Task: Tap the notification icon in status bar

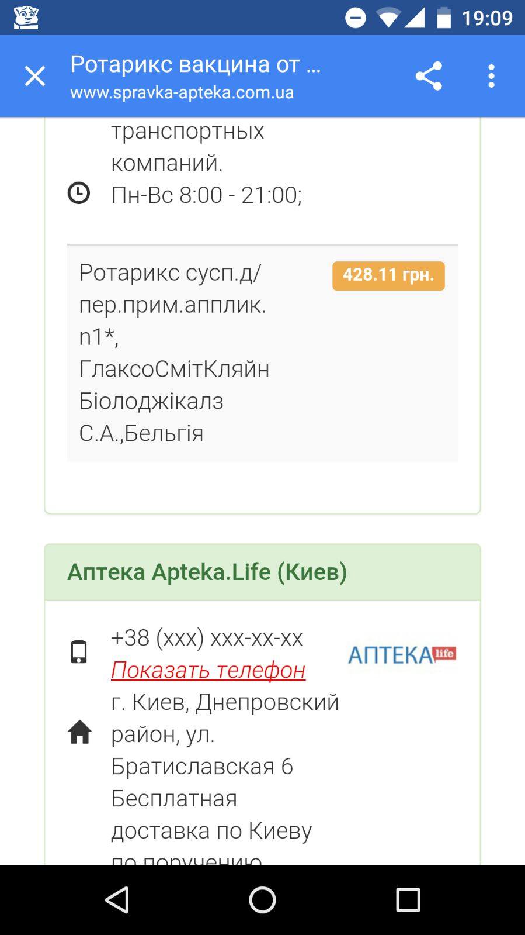Action: click(26, 18)
